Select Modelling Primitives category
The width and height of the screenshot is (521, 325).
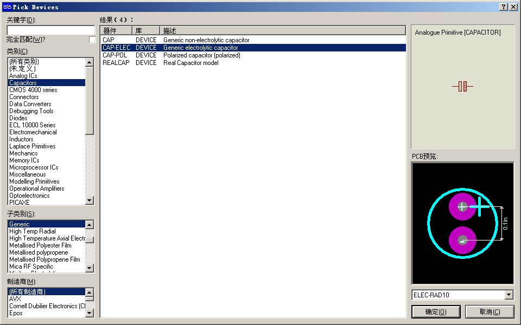47,181
